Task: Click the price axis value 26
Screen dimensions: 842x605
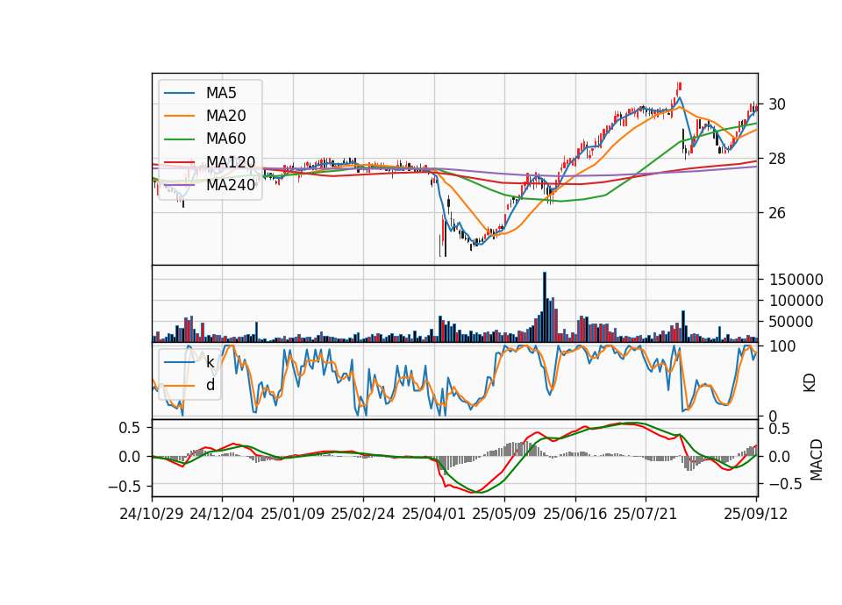Action: (777, 213)
